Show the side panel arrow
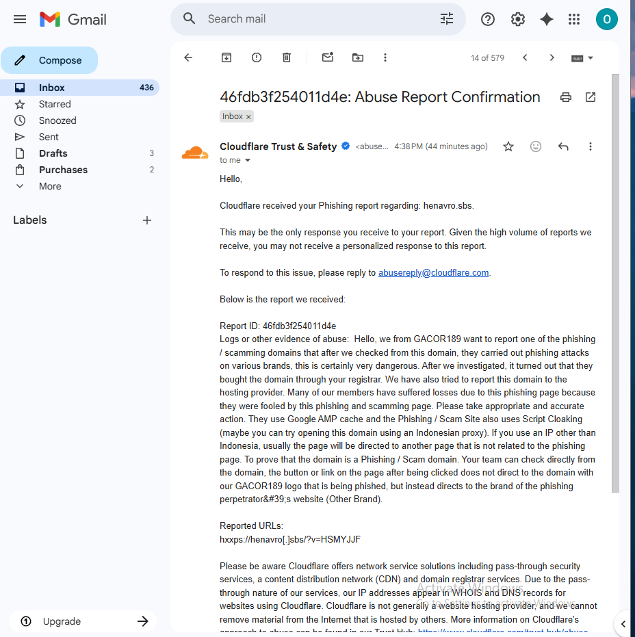The image size is (635, 637). pyautogui.click(x=623, y=624)
